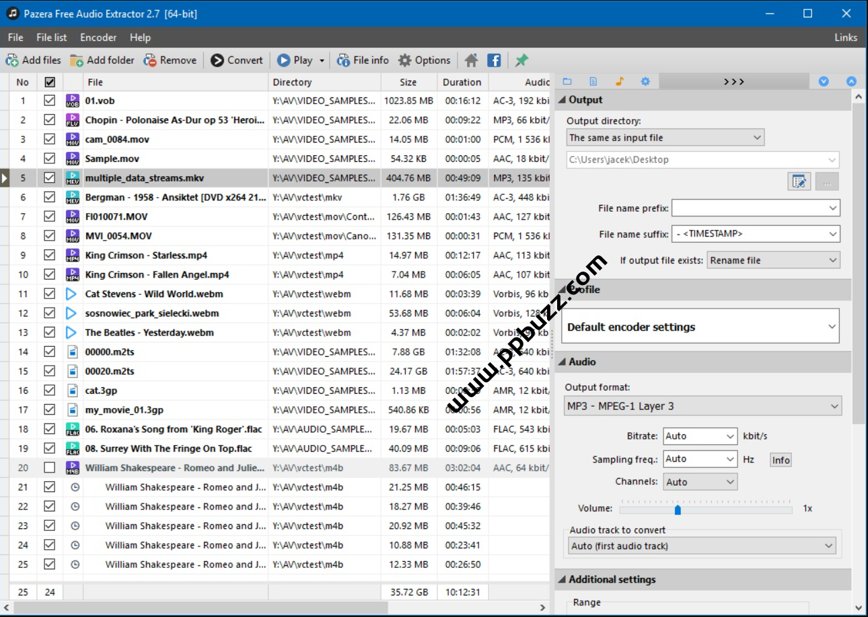The width and height of the screenshot is (868, 617).
Task: Open the Options gear in the toolbar
Action: pyautogui.click(x=404, y=60)
